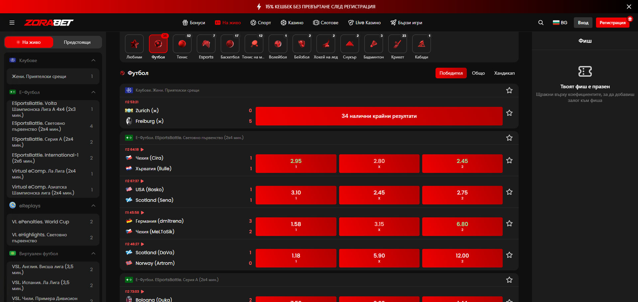Favorite the ESportsBattle Серия А league

click(509, 280)
